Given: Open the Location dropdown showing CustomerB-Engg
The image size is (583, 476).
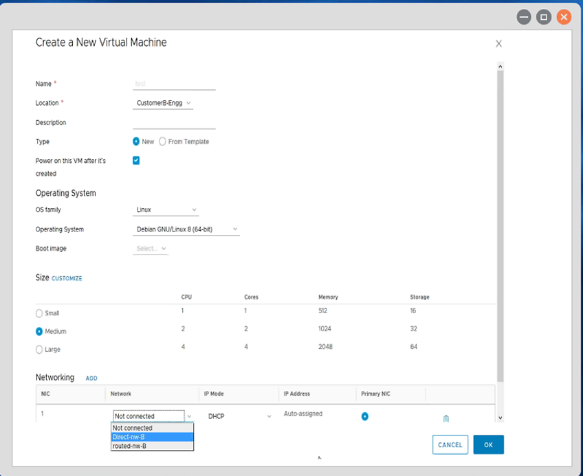Looking at the screenshot, I should (163, 103).
